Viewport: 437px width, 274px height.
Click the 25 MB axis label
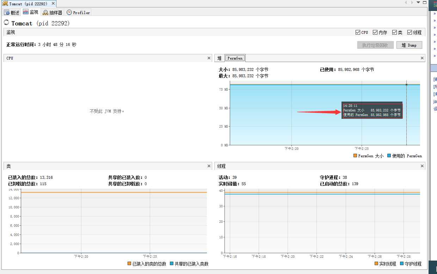point(224,127)
